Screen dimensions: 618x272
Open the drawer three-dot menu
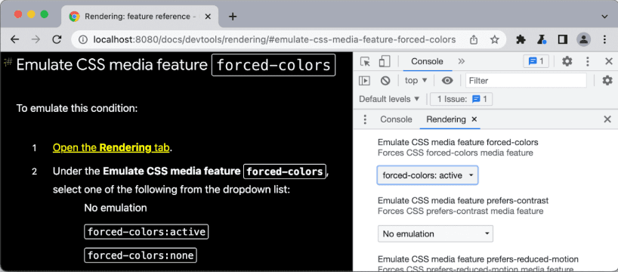coord(365,119)
